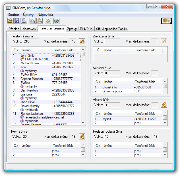Click the open file folder icon

[x=10, y=21]
